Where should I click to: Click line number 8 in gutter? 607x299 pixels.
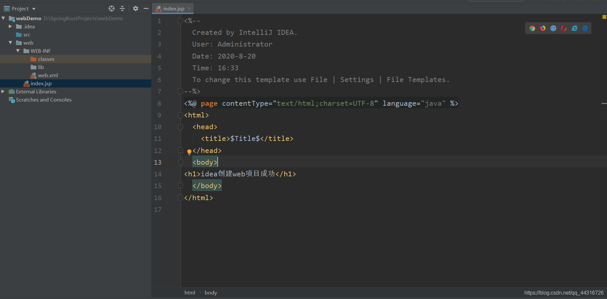tap(159, 103)
